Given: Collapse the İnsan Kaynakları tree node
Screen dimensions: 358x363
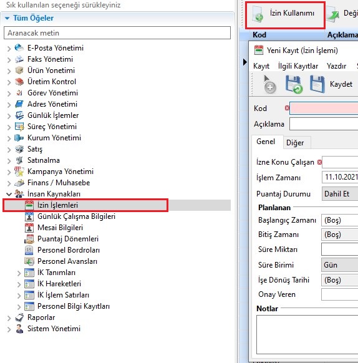Looking at the screenshot, I should coord(9,194).
